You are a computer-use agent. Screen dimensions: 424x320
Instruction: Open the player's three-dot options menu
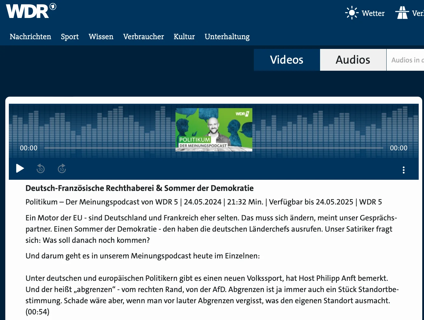click(x=403, y=170)
